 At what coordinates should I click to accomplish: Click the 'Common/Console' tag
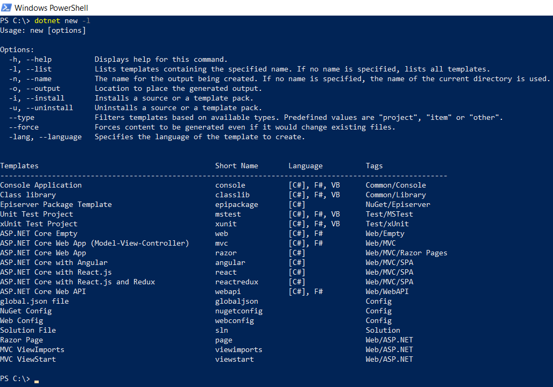tap(396, 185)
